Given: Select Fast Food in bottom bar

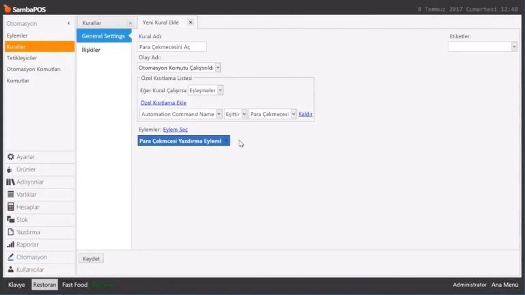Looking at the screenshot, I should point(75,285).
